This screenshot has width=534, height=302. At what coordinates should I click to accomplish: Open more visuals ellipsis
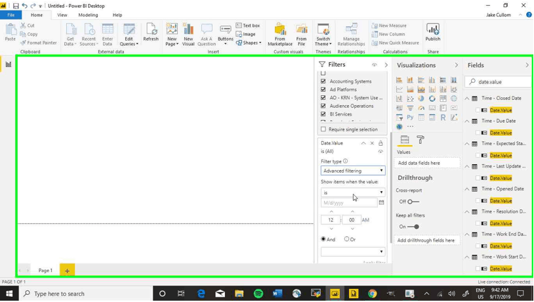[410, 127]
